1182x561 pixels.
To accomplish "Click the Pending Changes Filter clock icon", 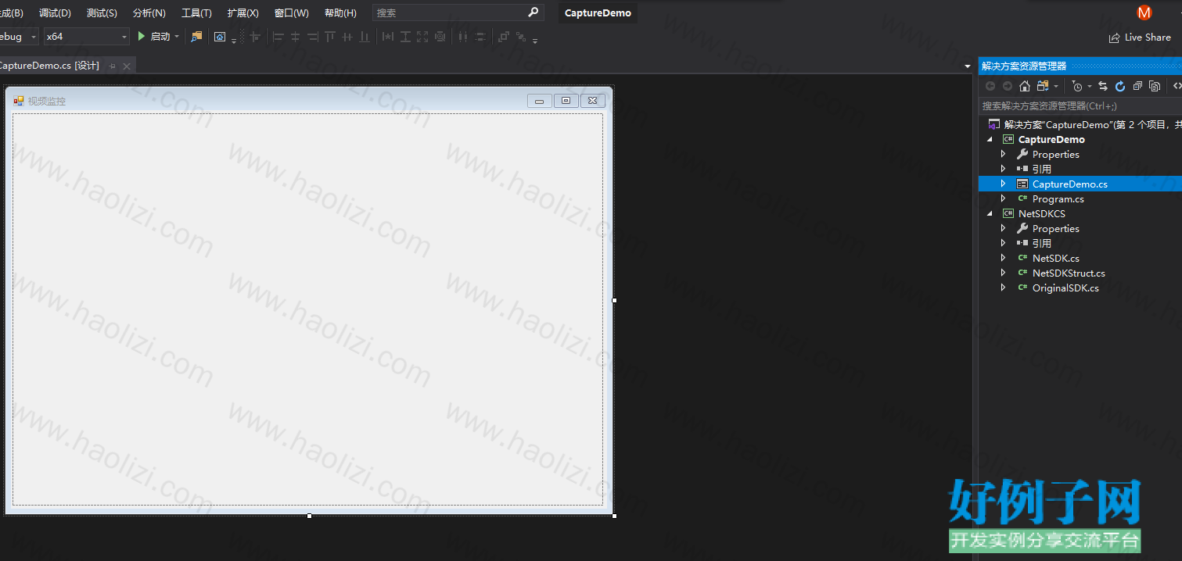I will (1077, 86).
